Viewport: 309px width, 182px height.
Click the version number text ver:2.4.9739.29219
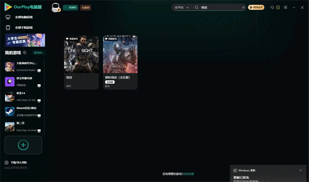coord(15,168)
